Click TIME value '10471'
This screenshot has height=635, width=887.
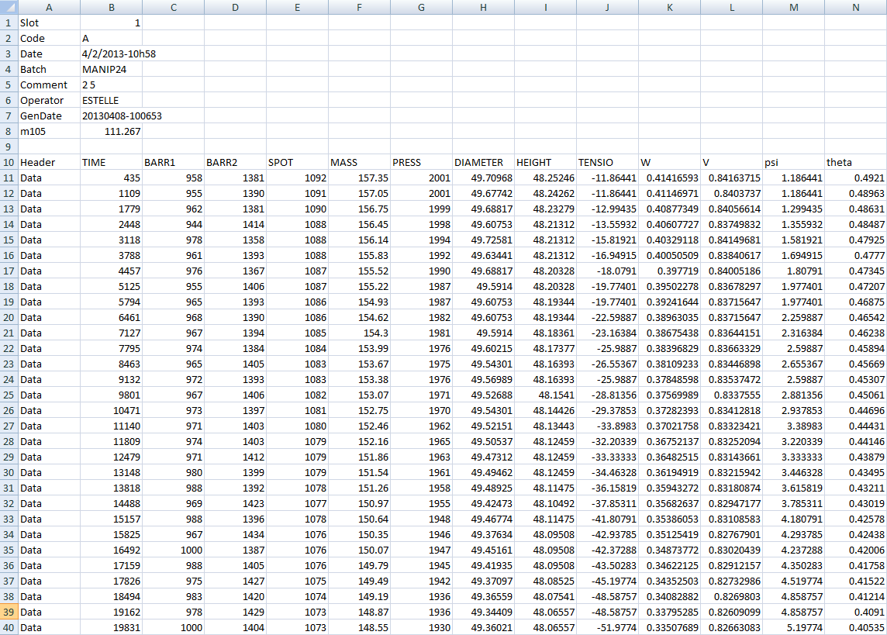[x=112, y=410]
